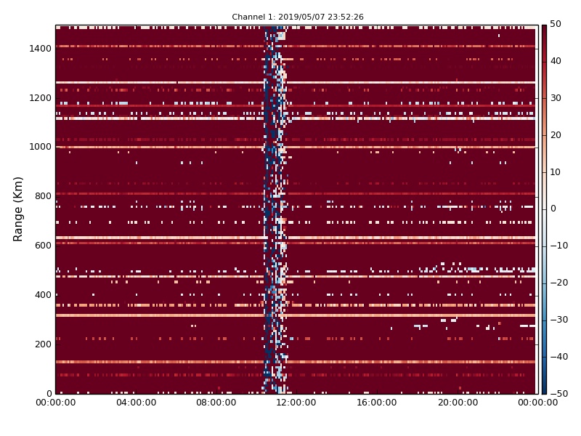Click the 600 range tick label
Screen dimensions: 581x436
[x=43, y=246]
